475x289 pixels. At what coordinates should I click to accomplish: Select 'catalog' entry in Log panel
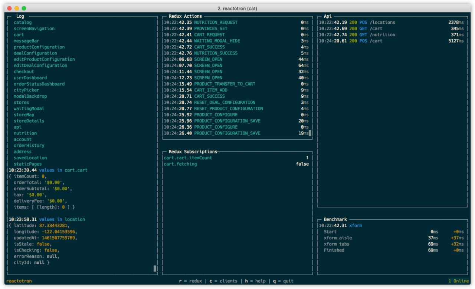[23, 23]
